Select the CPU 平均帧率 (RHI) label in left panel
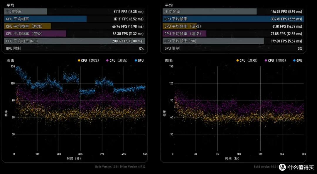 click(x=22, y=41)
